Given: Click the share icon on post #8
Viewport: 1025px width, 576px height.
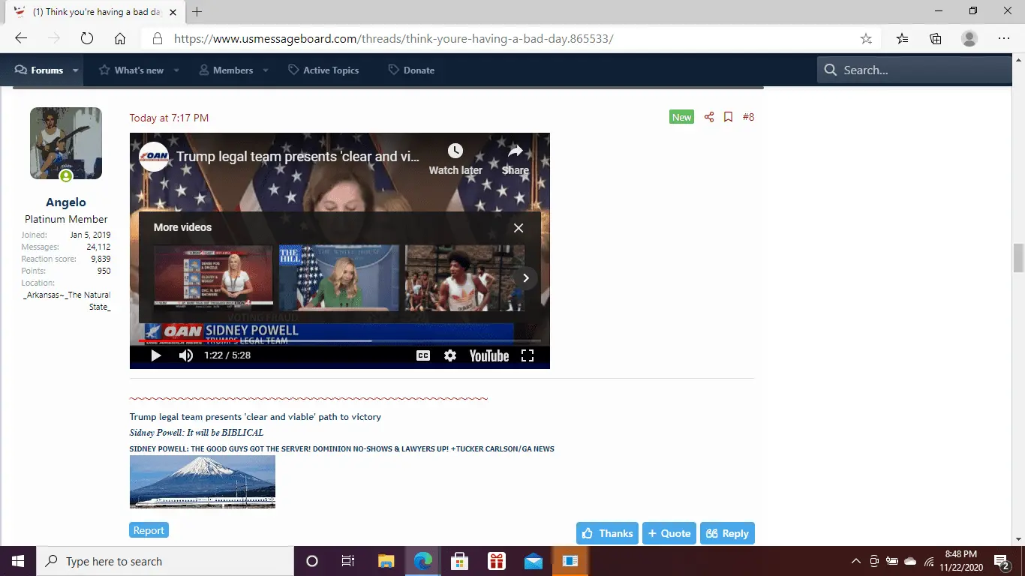Looking at the screenshot, I should pos(709,117).
